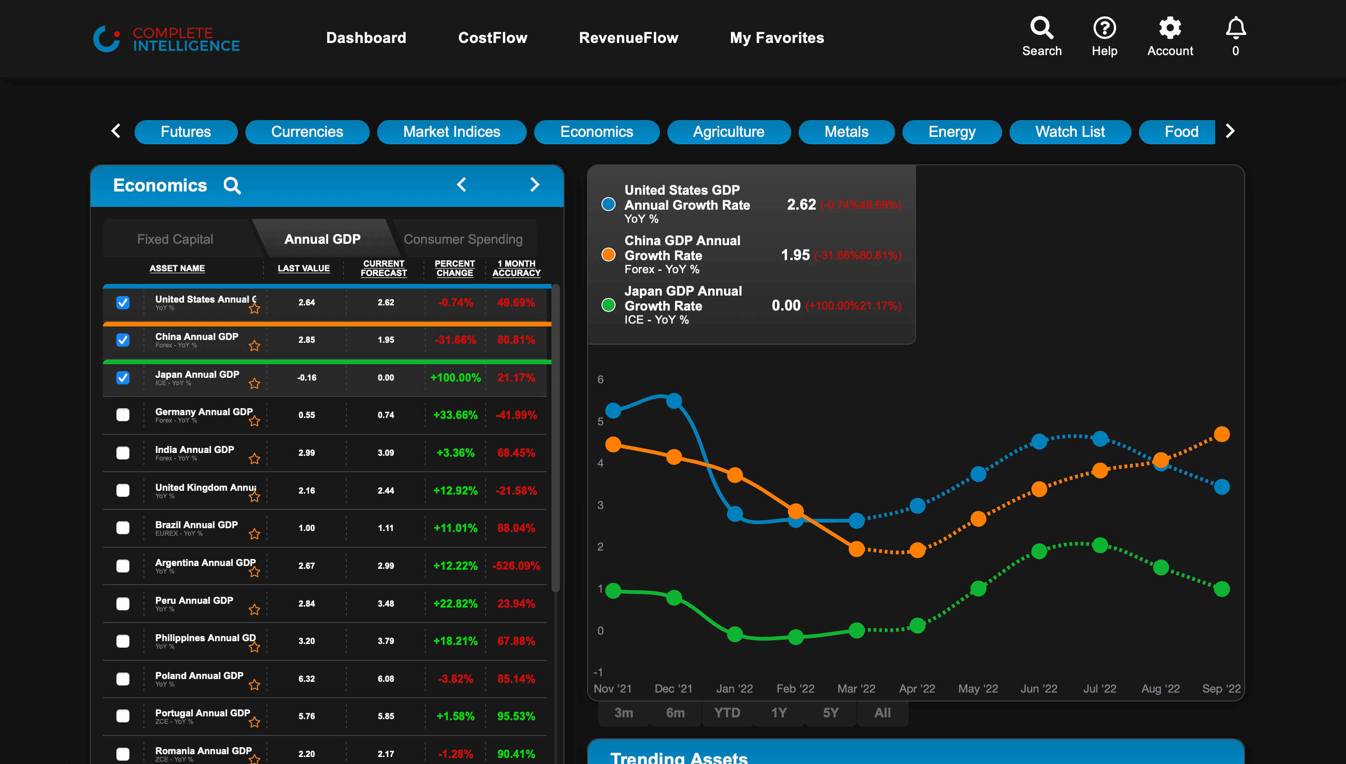This screenshot has width=1346, height=764.
Task: Favorite China Annual GDP with star icon
Action: click(255, 346)
